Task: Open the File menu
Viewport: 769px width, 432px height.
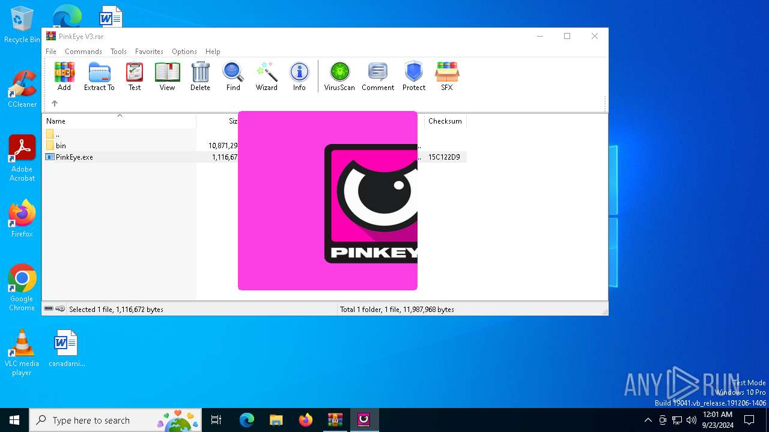Action: tap(51, 52)
